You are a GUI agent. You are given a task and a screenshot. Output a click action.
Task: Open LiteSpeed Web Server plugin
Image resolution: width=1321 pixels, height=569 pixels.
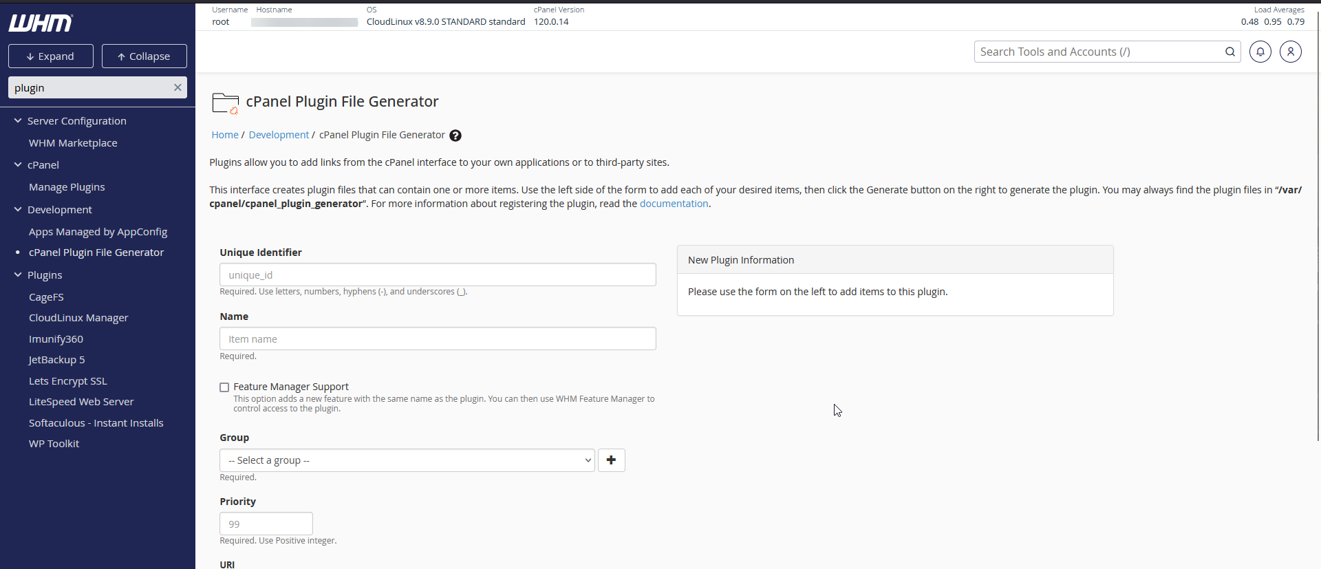click(x=81, y=402)
